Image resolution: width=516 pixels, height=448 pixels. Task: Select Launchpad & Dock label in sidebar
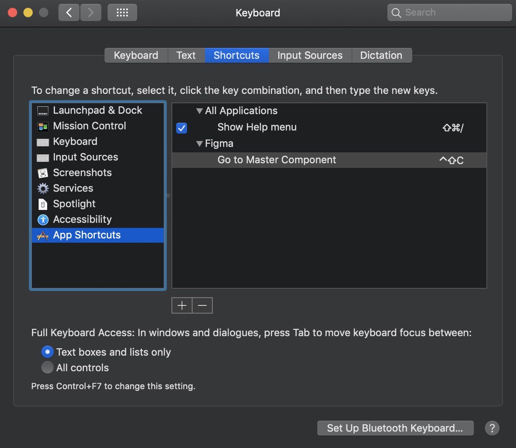point(98,110)
